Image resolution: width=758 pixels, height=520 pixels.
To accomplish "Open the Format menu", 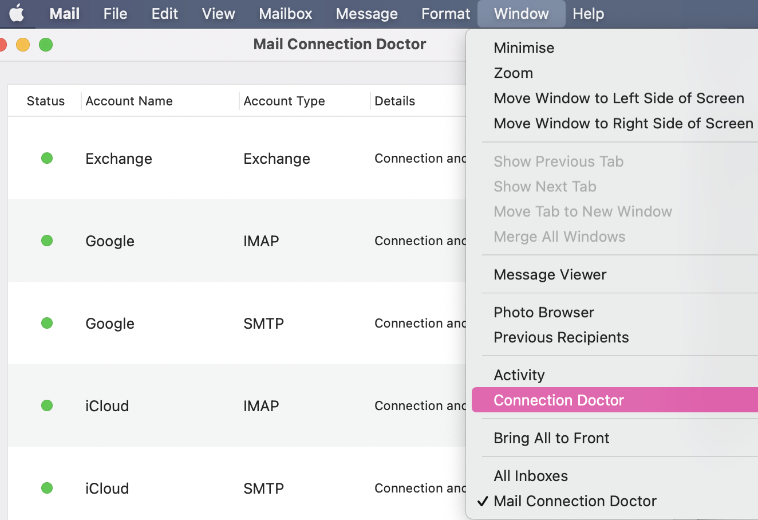I will click(445, 14).
